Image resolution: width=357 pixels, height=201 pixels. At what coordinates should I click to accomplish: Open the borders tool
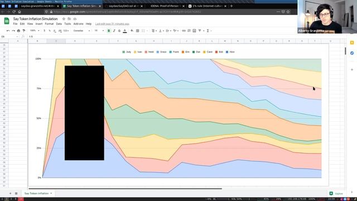(138, 31)
